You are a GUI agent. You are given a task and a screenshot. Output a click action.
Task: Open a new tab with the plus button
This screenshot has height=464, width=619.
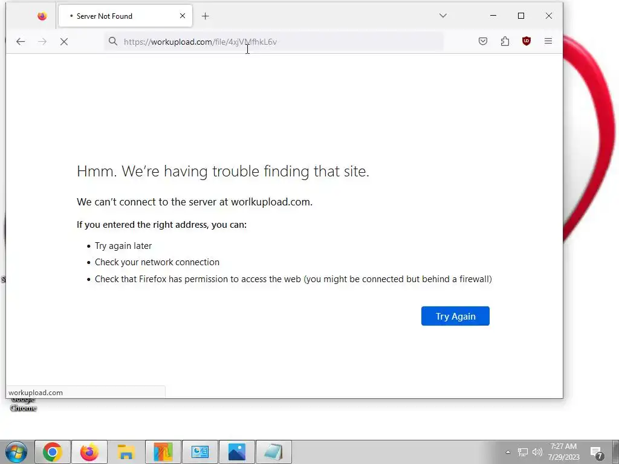(206, 16)
